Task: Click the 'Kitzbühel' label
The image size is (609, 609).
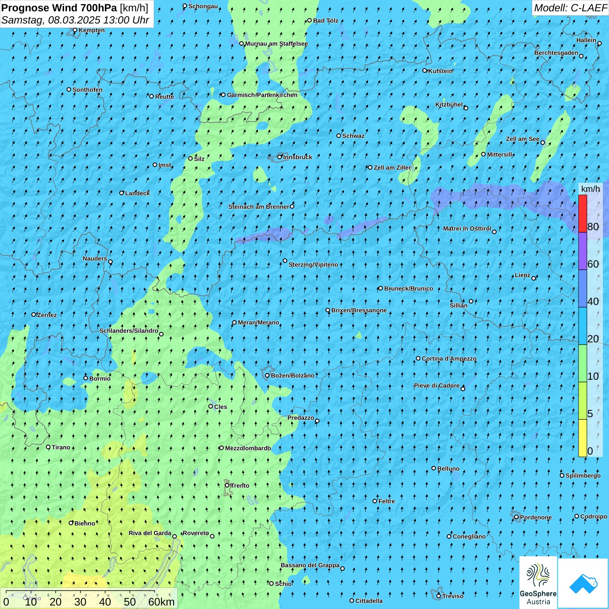Action: click(449, 104)
